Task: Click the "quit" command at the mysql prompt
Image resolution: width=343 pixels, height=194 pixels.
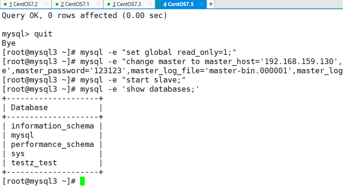Action: 43,34
